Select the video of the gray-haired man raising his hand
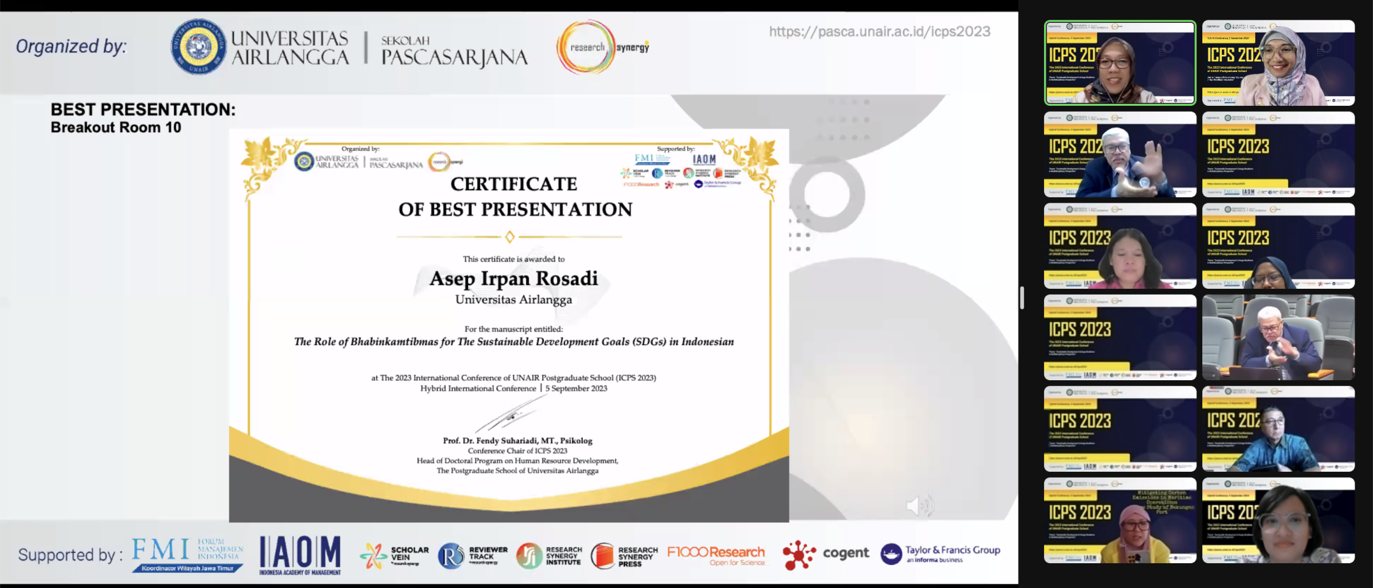Screen dimensions: 1373x588 [1120, 154]
